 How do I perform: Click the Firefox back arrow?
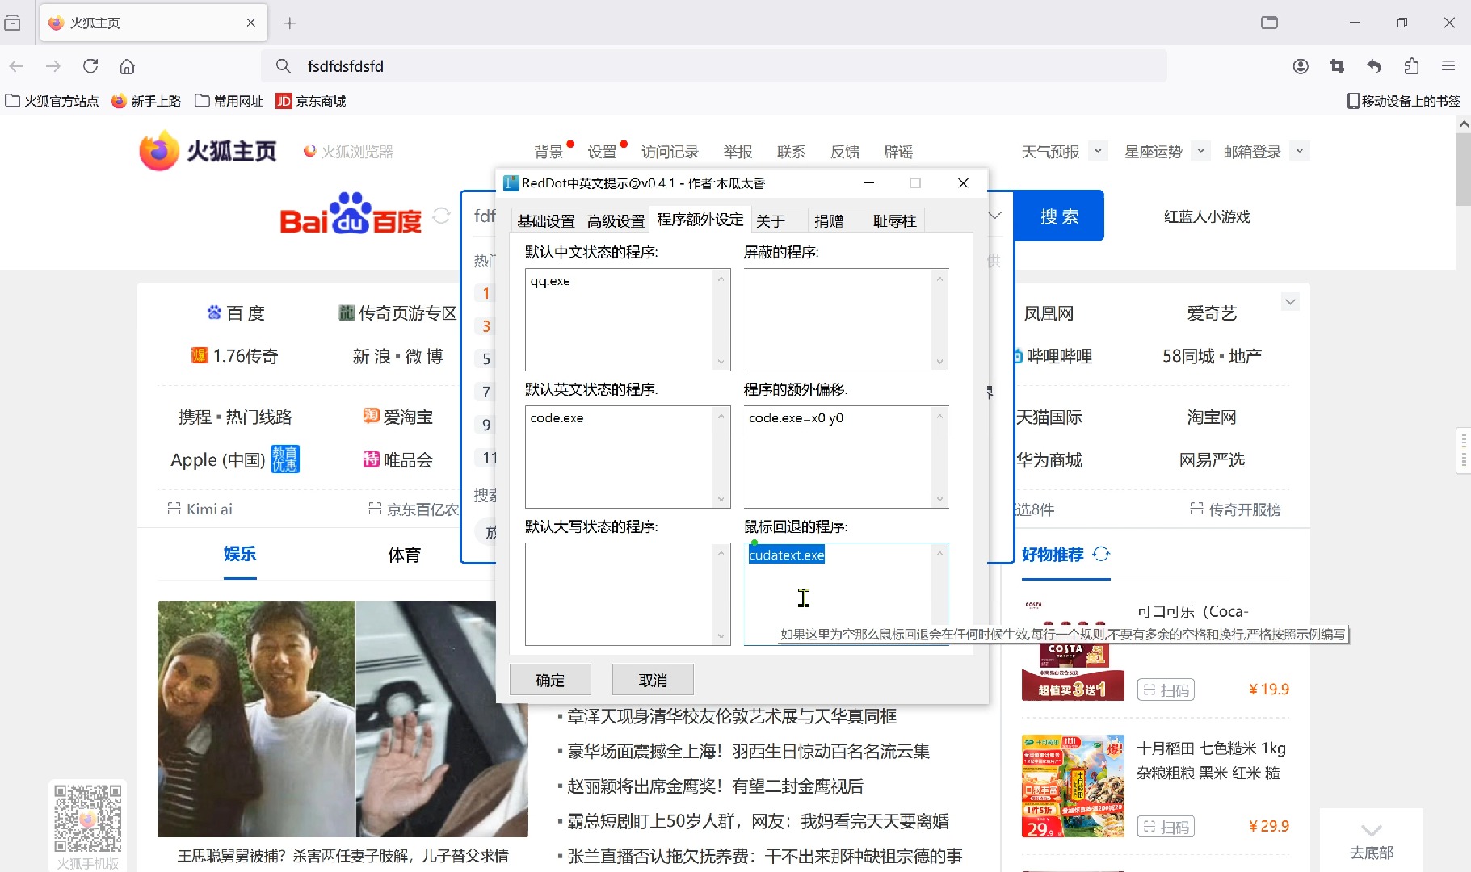point(17,66)
